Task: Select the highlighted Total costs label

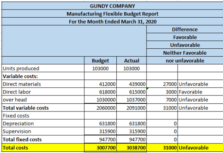Action: tap(16, 148)
